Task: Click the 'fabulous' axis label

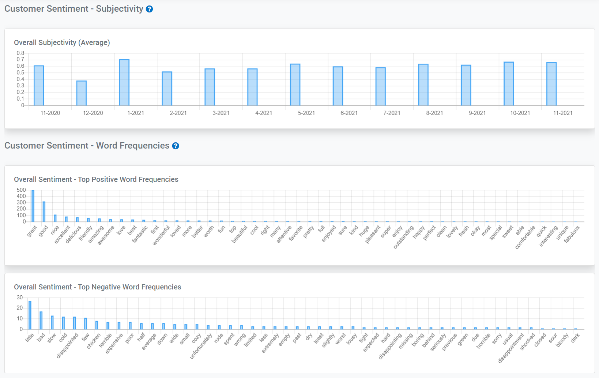Action: [x=572, y=235]
